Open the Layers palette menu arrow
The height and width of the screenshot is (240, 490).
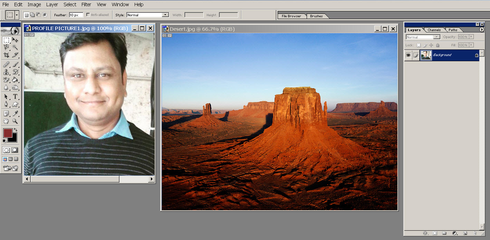tap(481, 30)
